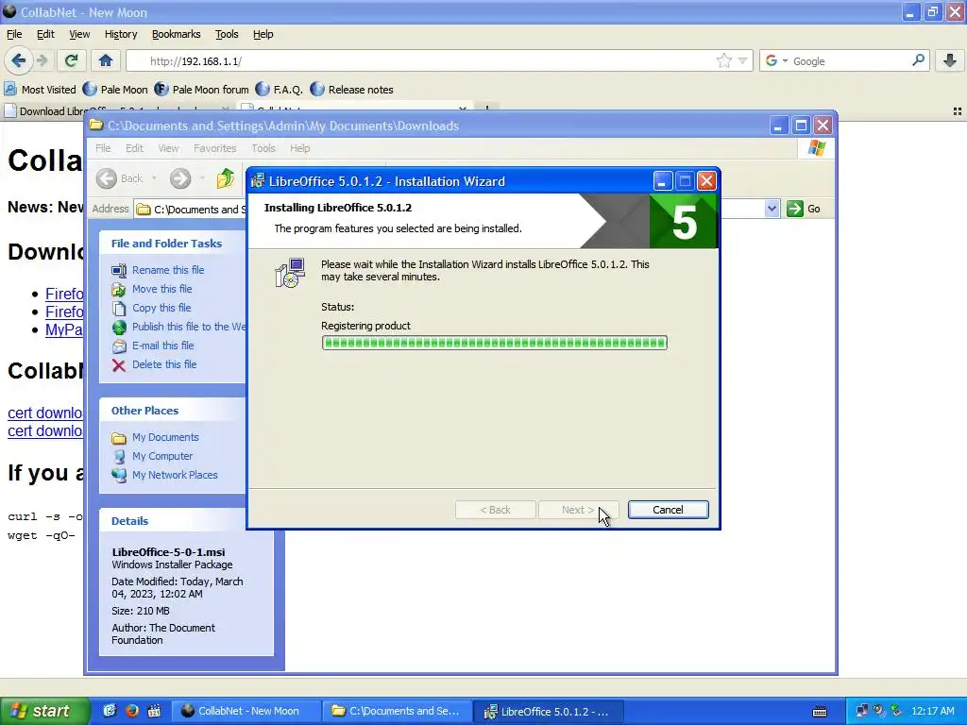
Task: Switch to Explorer Downloads taskbar button
Action: point(398,711)
